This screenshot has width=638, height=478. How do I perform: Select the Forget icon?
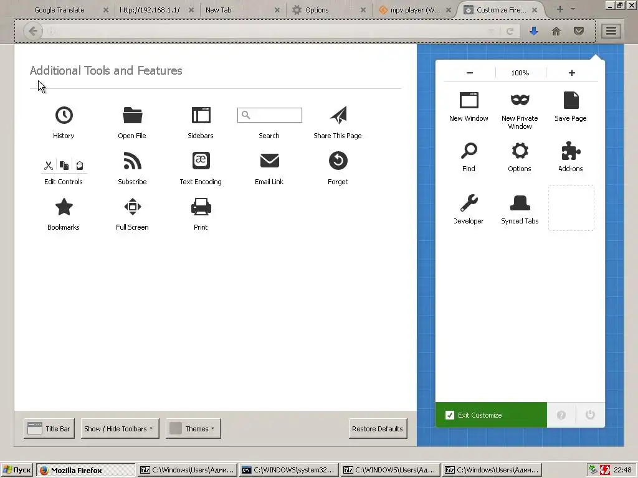[338, 161]
